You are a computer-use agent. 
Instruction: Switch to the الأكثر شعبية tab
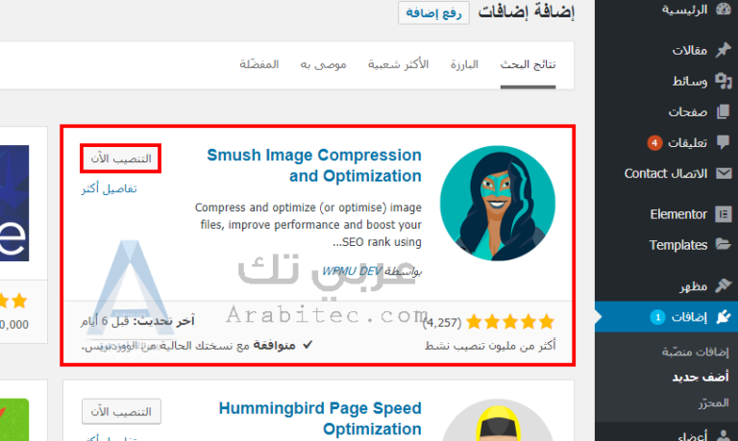(x=398, y=64)
